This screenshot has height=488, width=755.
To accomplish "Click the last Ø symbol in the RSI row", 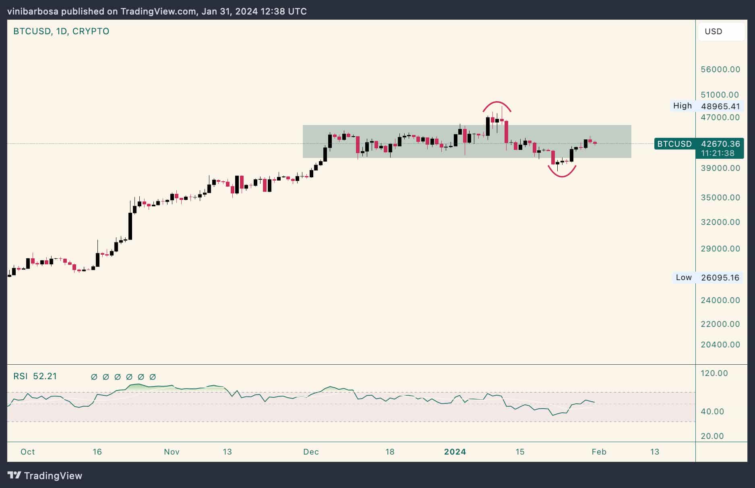I will click(x=152, y=377).
